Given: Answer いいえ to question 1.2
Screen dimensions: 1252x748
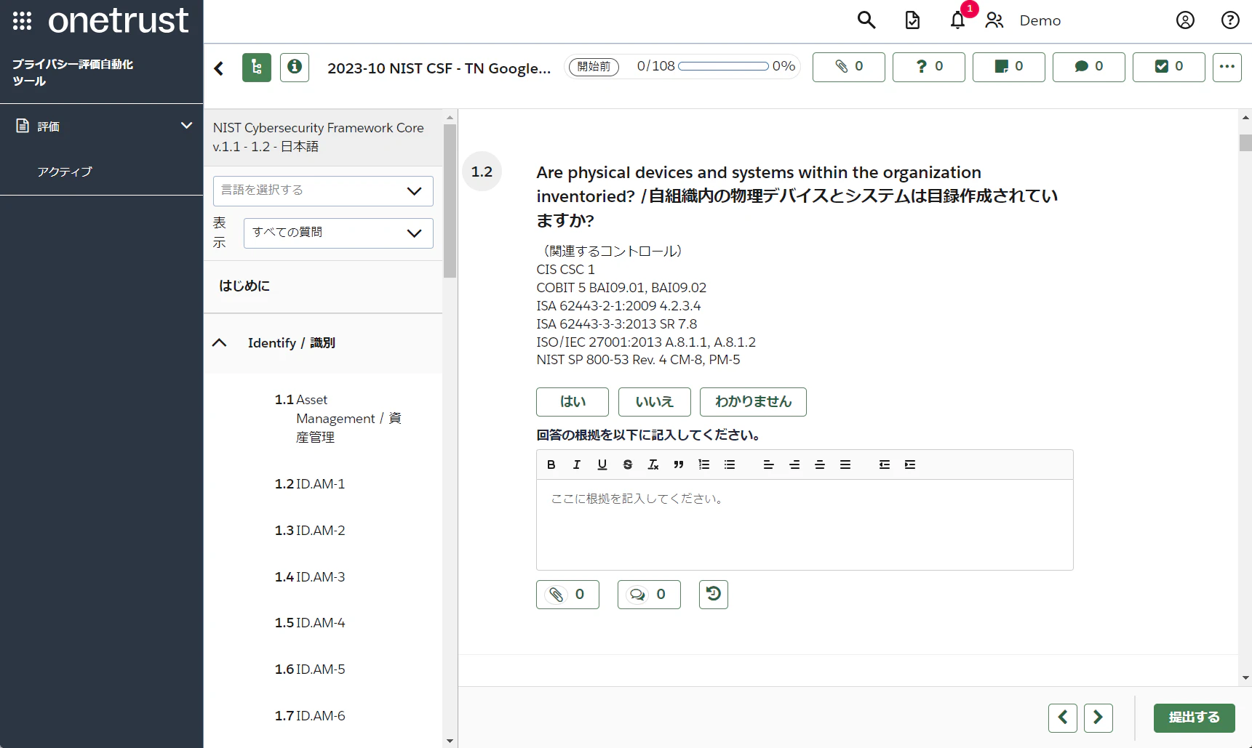Looking at the screenshot, I should pos(654,402).
